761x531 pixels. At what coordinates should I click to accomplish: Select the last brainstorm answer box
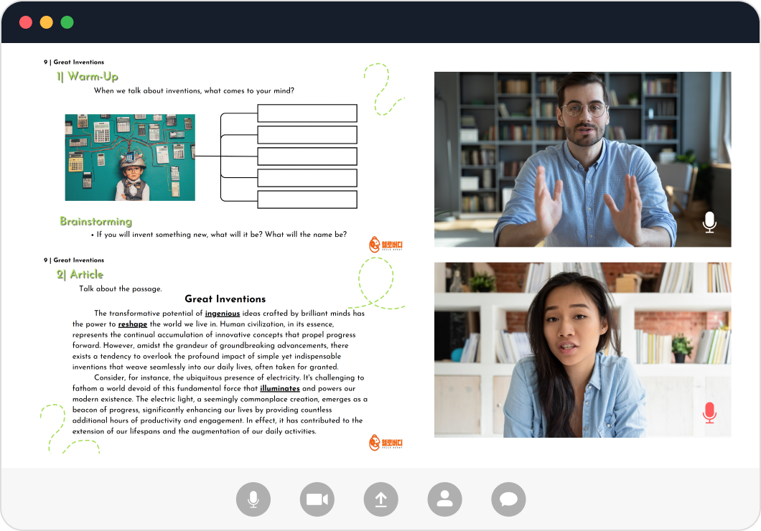307,199
